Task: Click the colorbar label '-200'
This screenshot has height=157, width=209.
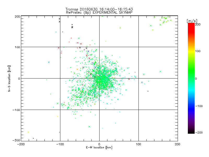Action: pyautogui.click(x=199, y=132)
